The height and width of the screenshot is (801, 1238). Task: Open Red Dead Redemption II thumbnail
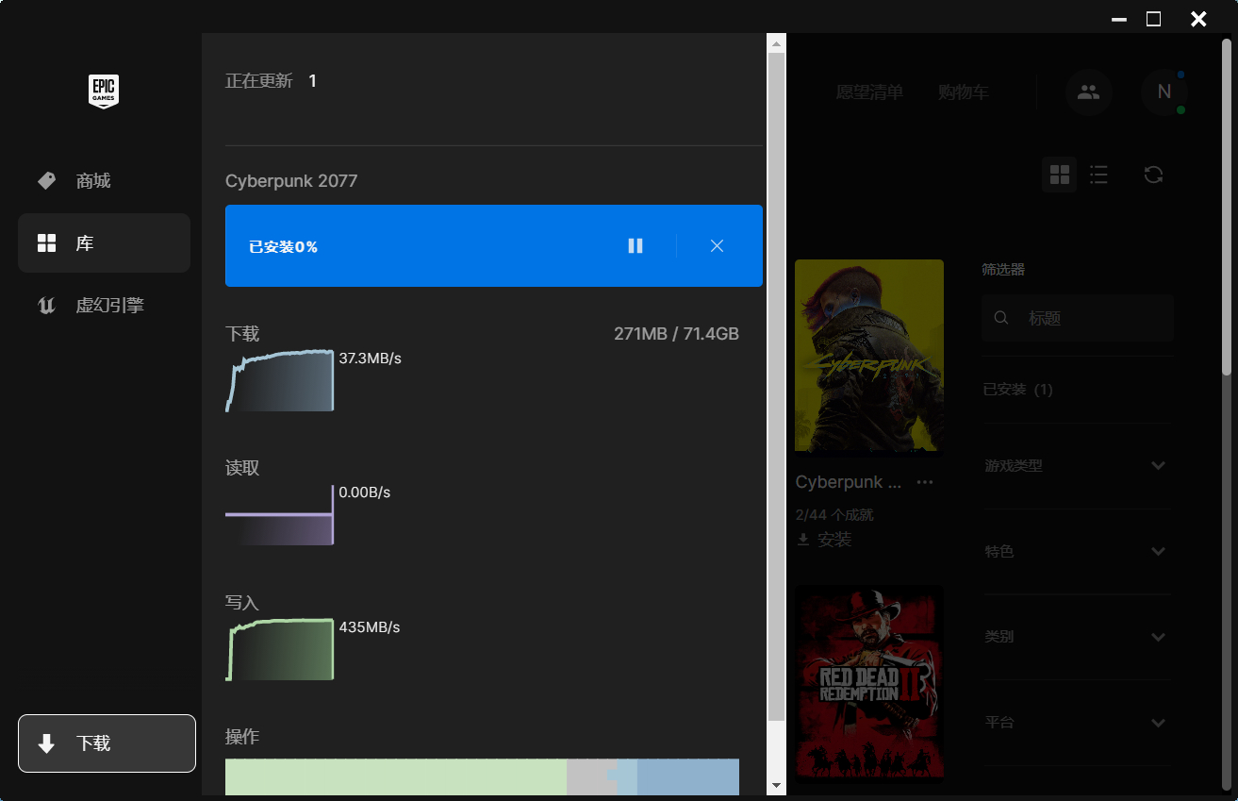coord(869,683)
